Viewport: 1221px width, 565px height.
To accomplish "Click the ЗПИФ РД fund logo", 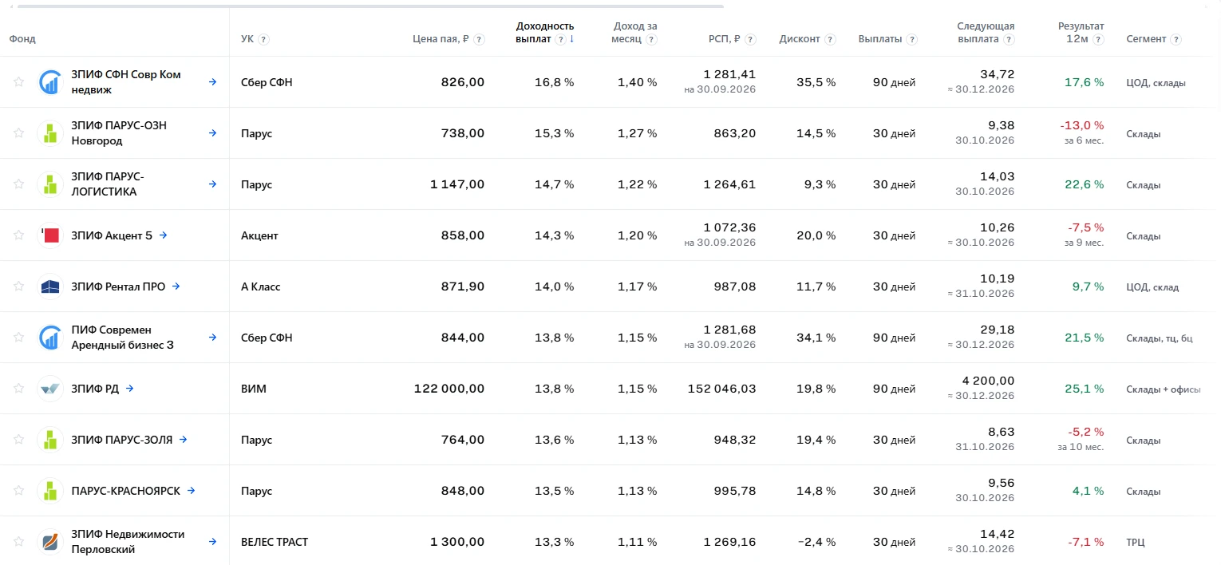I will pos(50,389).
